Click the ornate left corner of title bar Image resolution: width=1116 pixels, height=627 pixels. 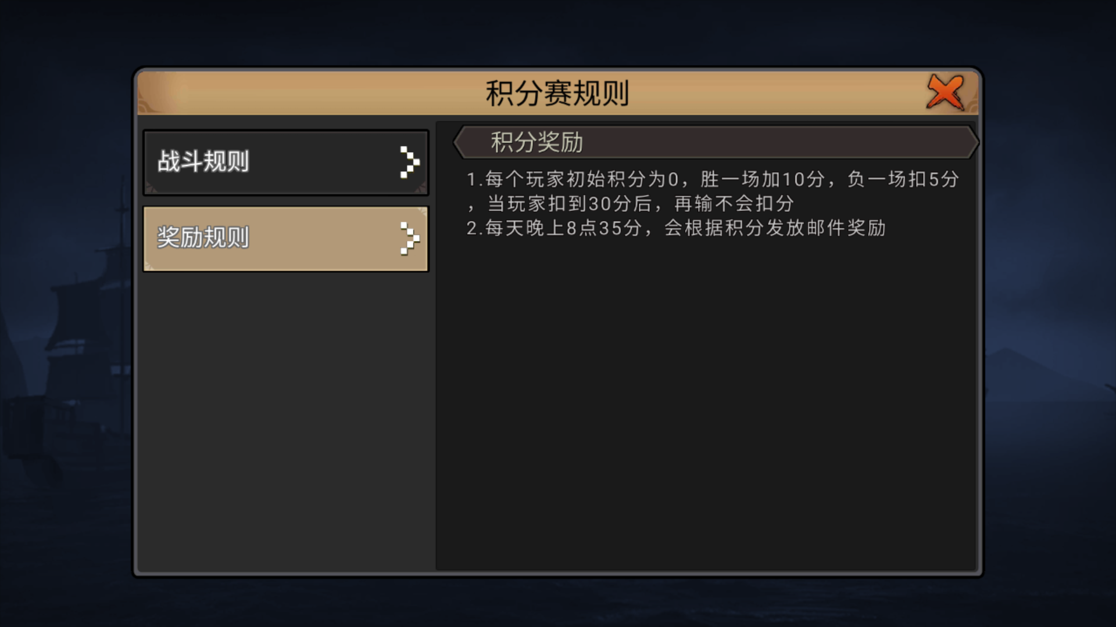pyautogui.click(x=156, y=93)
